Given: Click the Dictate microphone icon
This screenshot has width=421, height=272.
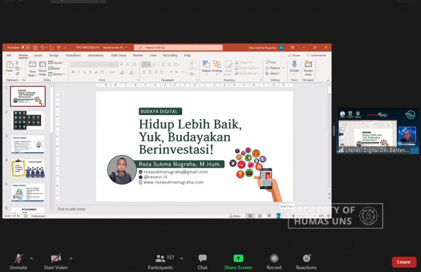Looking at the screenshot, I should tap(294, 64).
